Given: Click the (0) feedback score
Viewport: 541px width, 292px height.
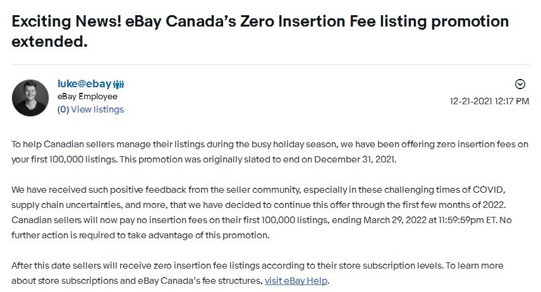Looking at the screenshot, I should coord(63,109).
